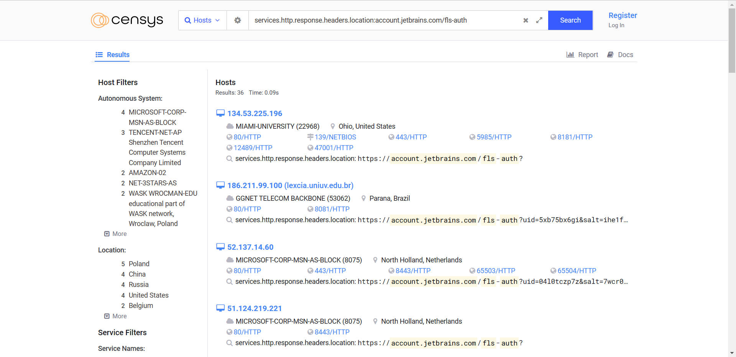Open 47001/HTTP service link
Image resolution: width=736 pixels, height=357 pixels.
tap(334, 148)
